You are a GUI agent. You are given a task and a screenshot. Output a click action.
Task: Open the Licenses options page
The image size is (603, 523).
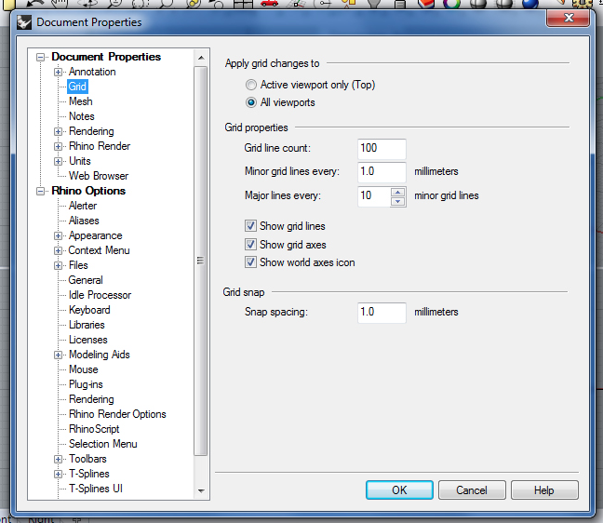coord(88,340)
